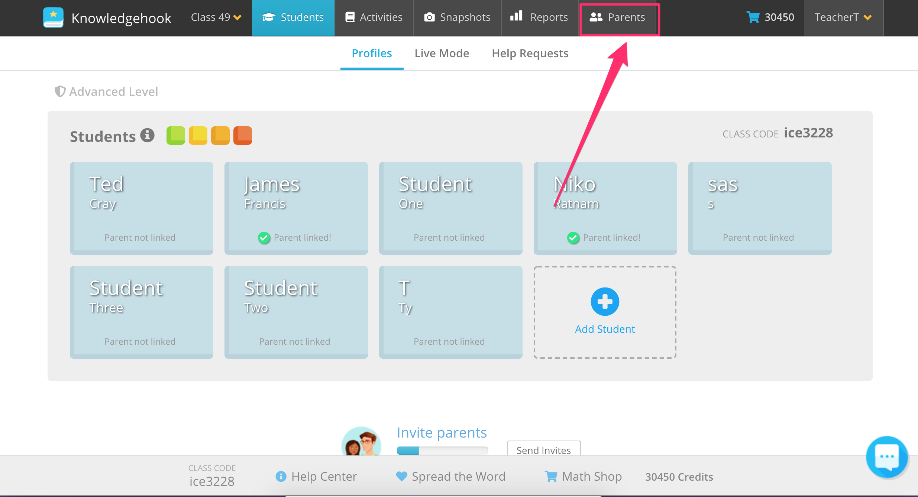This screenshot has width=918, height=497.
Task: Open Niko Ratnam's student card
Action: click(x=605, y=208)
